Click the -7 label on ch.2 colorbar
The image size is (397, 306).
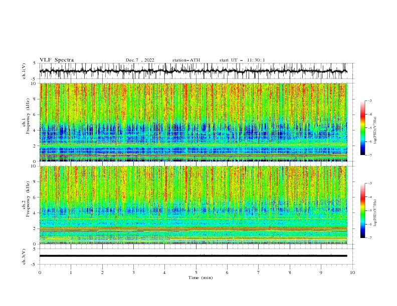[x=369, y=238]
